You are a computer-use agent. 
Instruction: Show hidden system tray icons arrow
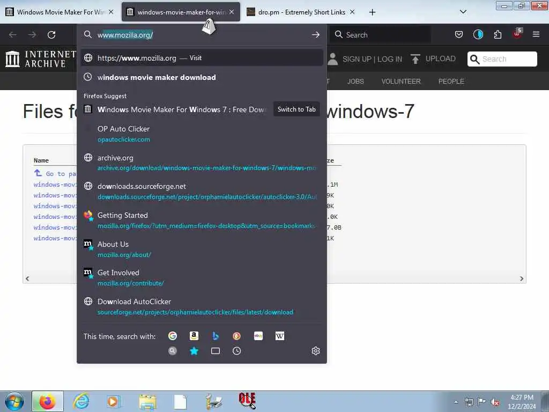[x=456, y=402]
